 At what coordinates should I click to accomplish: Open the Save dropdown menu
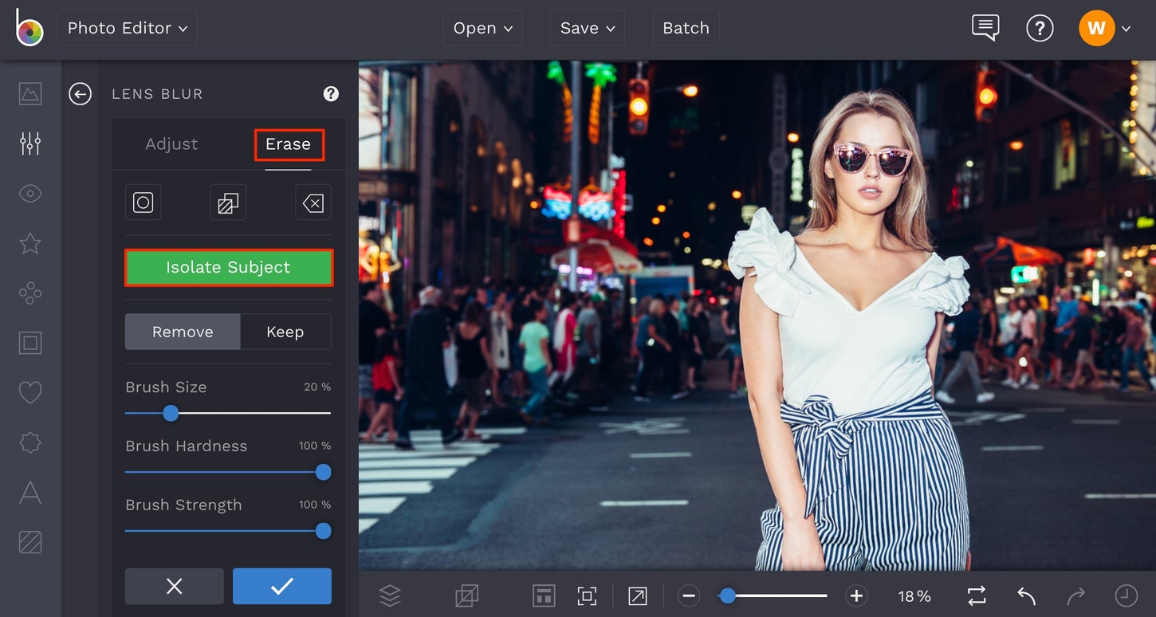(587, 28)
